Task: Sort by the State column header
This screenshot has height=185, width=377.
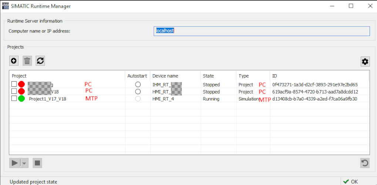Action: click(208, 76)
